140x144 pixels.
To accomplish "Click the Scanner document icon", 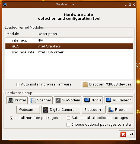I will coord(33,100).
